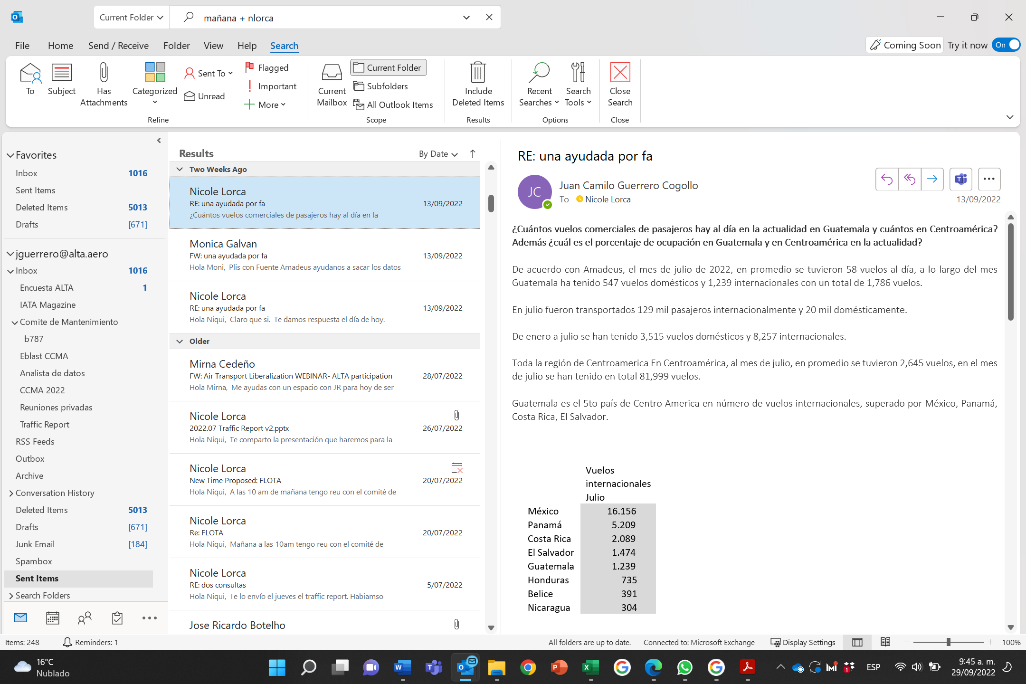The height and width of the screenshot is (684, 1026).
Task: Open Search Tools dropdown
Action: [x=578, y=85]
